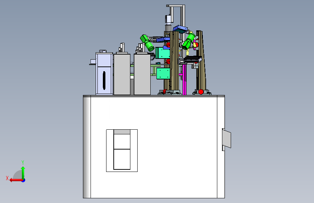Viewport: 314px width, 203px height.
Task: Select the narrow left side strip of the cabinet
Action: pyautogui.click(x=87, y=147)
